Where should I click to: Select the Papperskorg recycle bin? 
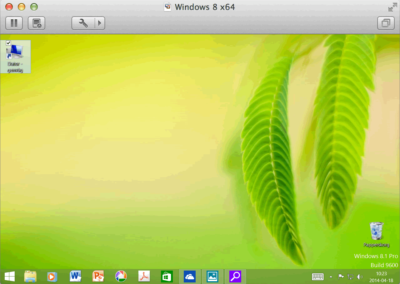(x=376, y=231)
